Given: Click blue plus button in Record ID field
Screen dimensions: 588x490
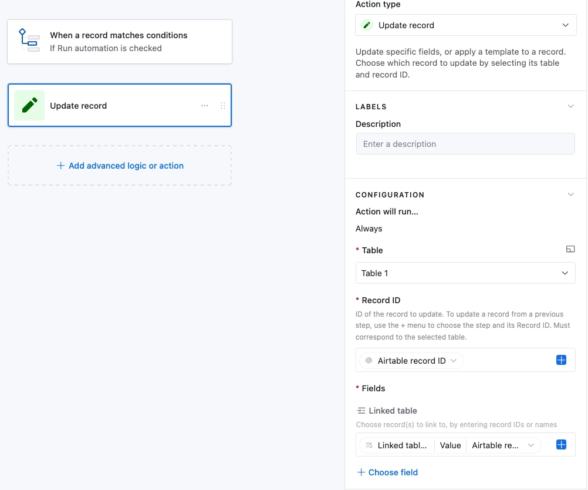Looking at the screenshot, I should 561,360.
